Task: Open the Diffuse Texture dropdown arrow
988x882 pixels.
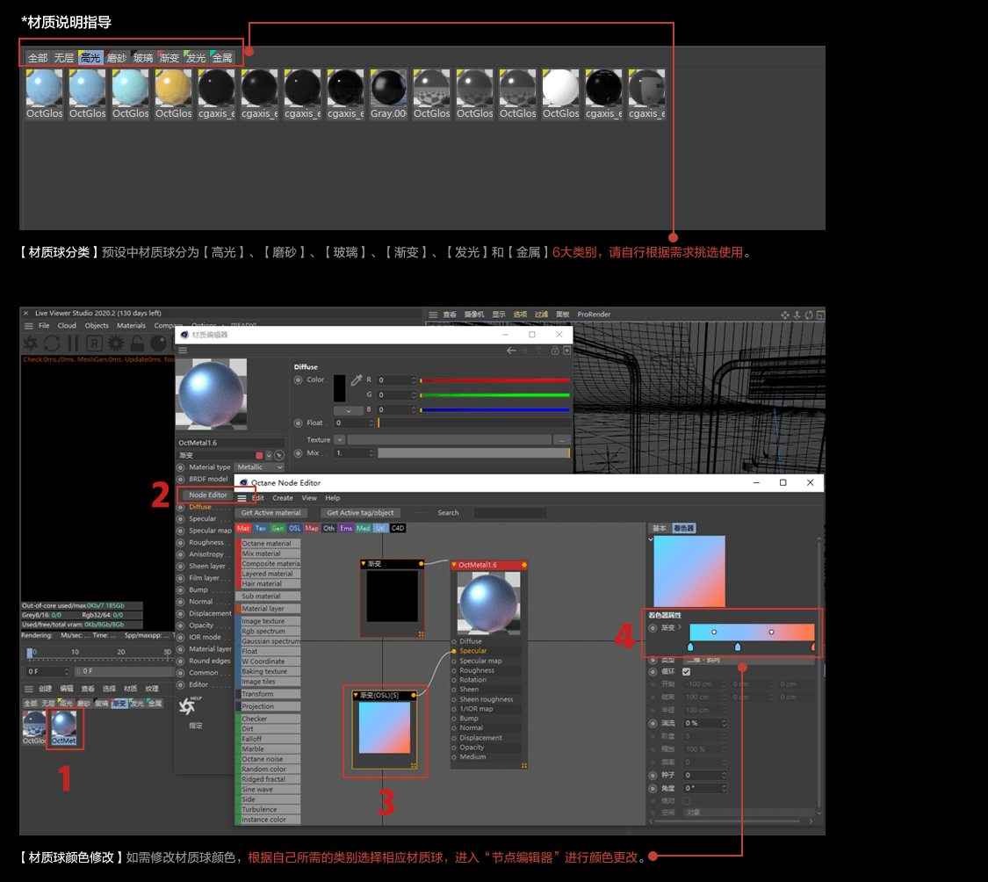Action: [340, 440]
